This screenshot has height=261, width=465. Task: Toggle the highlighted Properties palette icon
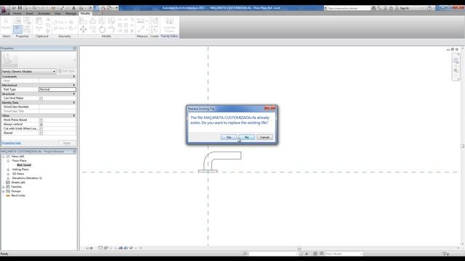(x=17, y=30)
